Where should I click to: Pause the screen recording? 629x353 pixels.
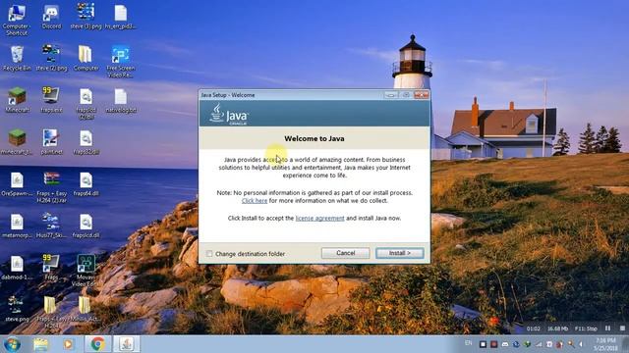coord(607,328)
